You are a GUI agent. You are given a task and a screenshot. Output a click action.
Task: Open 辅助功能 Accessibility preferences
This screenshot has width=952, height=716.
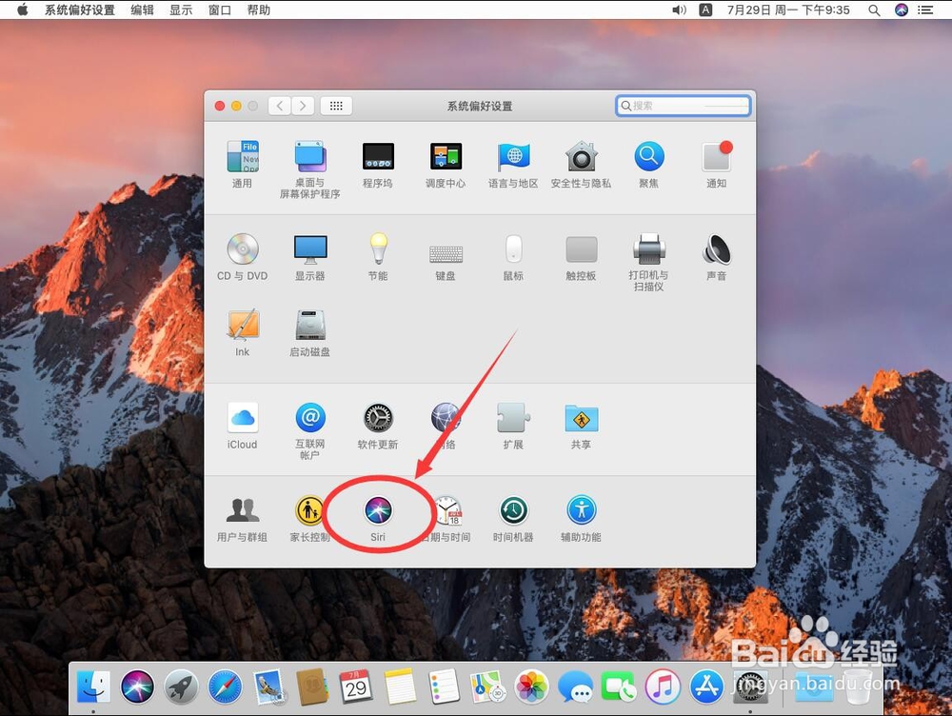coord(581,519)
